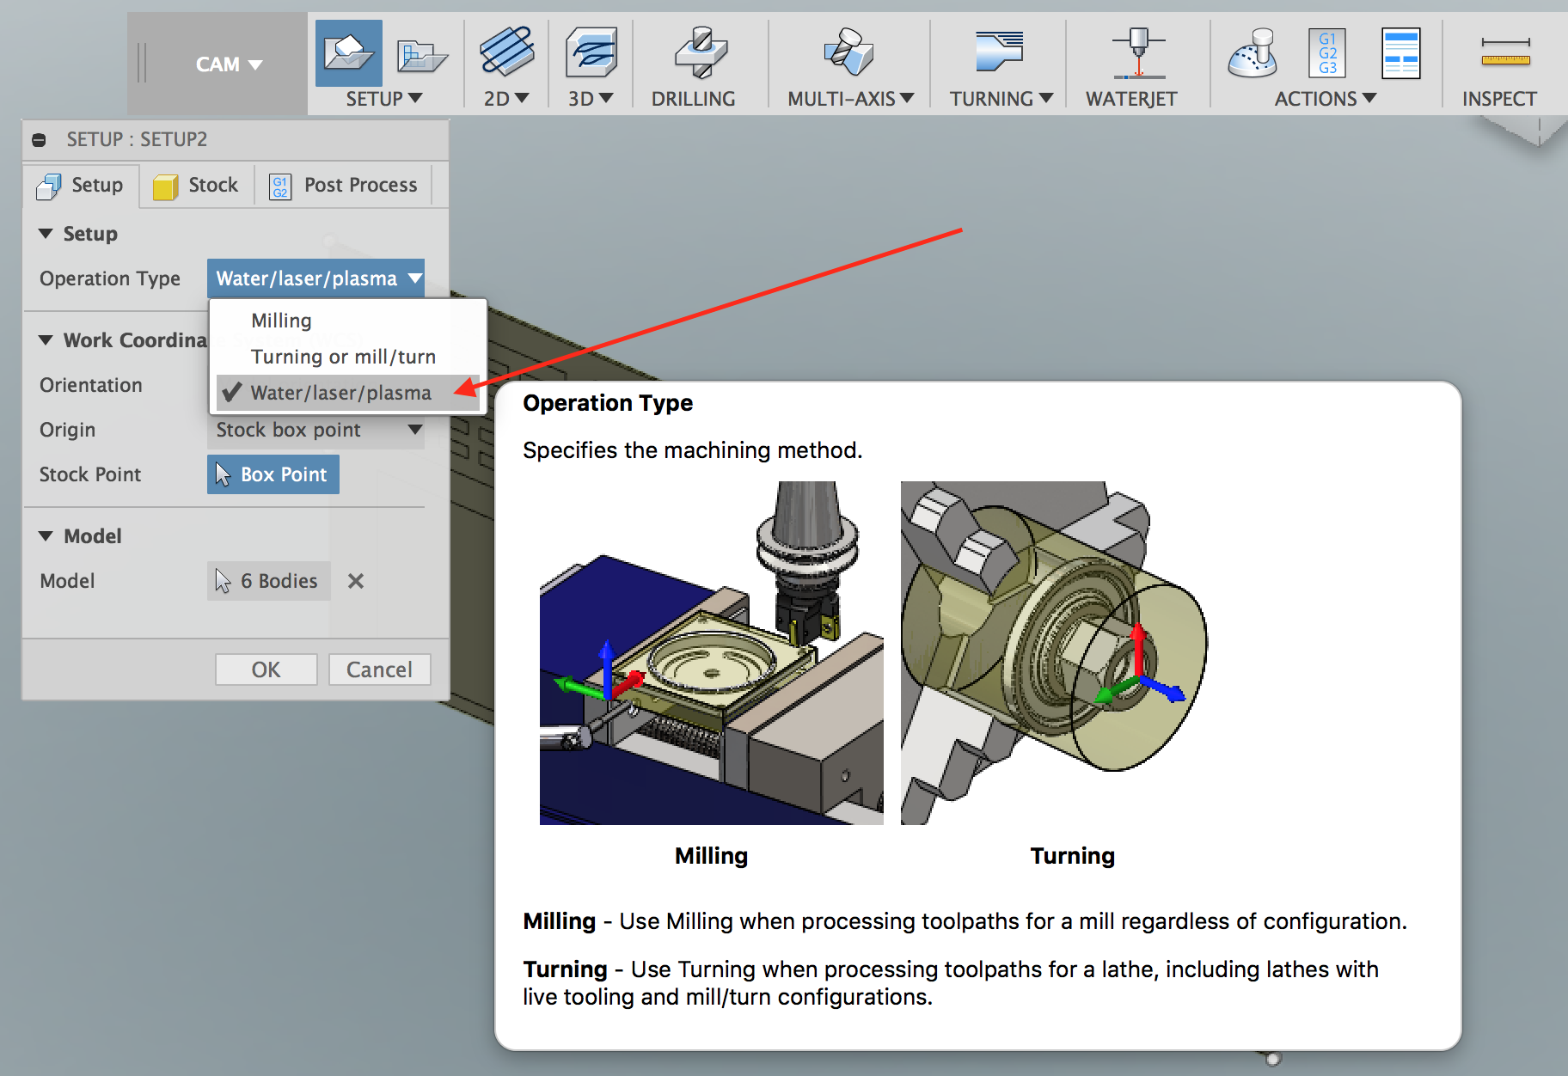Click the Stock Point label
The width and height of the screenshot is (1568, 1076).
tap(90, 474)
